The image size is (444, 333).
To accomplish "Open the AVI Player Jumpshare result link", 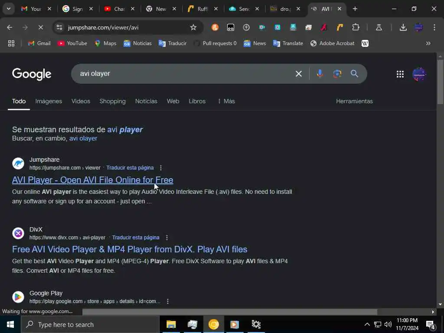I will tap(93, 180).
